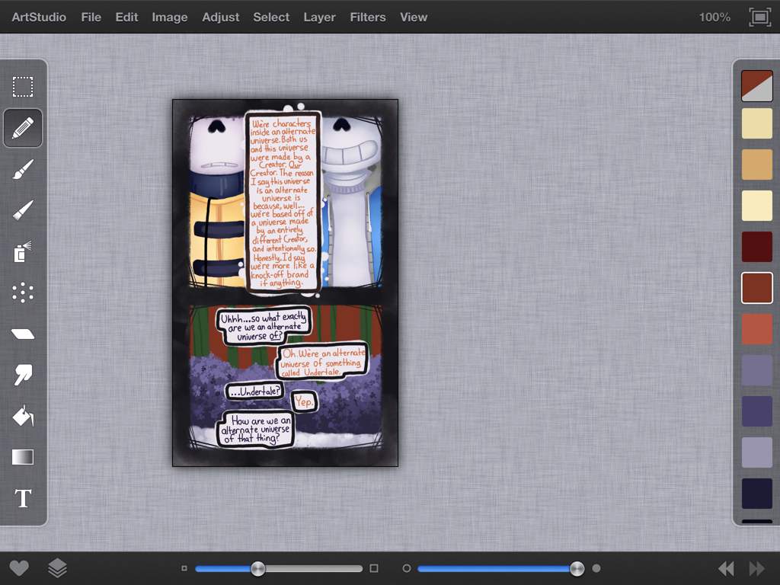The width and height of the screenshot is (780, 585).
Task: Select the Paint Bucket fill tool
Action: [23, 416]
